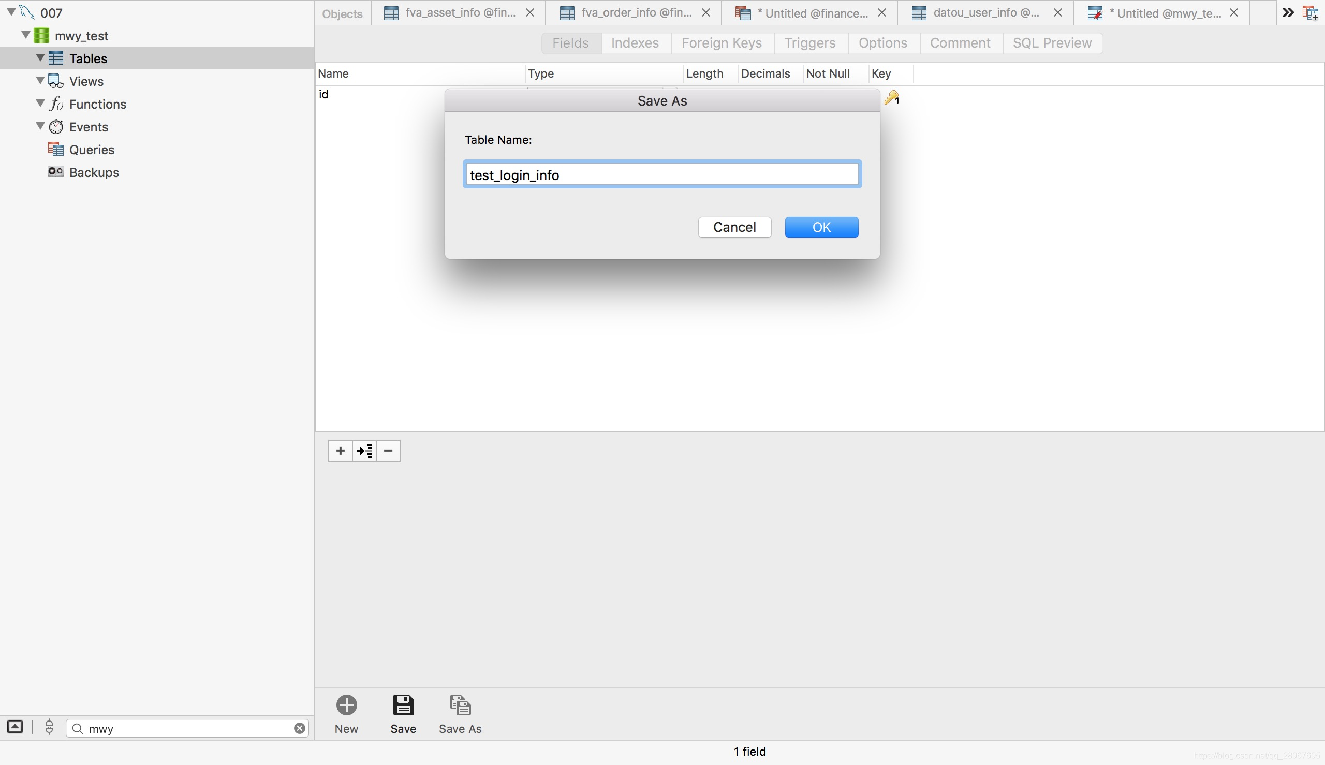
Task: Click the primary key icon for id
Action: (892, 98)
